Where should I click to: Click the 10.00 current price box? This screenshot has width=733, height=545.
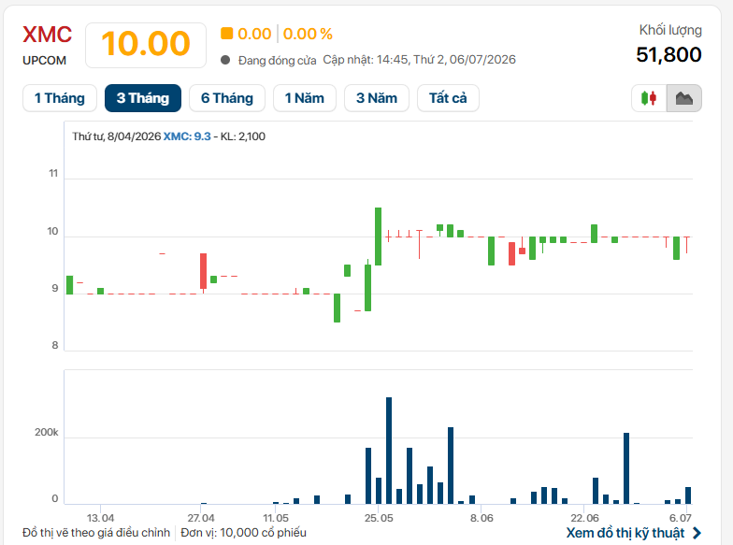[146, 45]
